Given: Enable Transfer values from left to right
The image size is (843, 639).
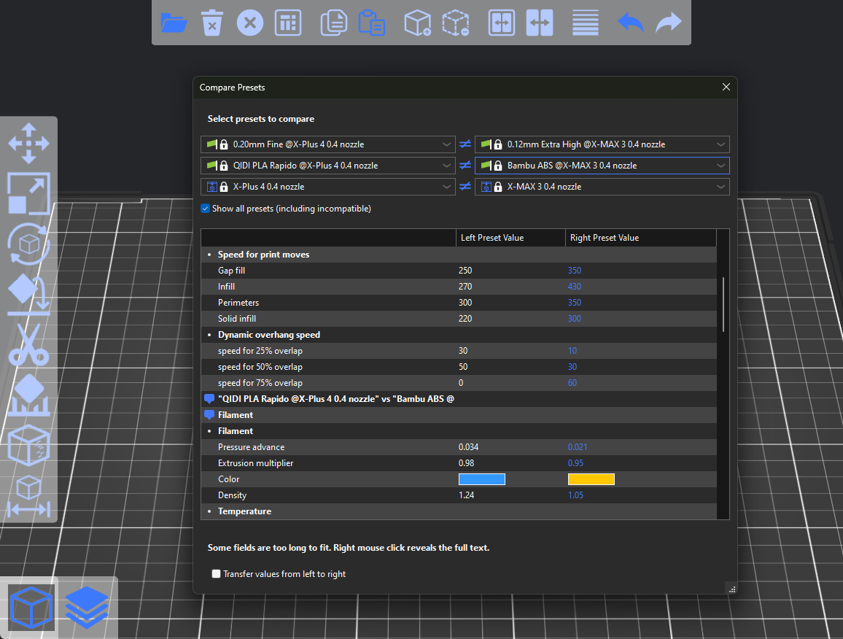Looking at the screenshot, I should pos(216,573).
